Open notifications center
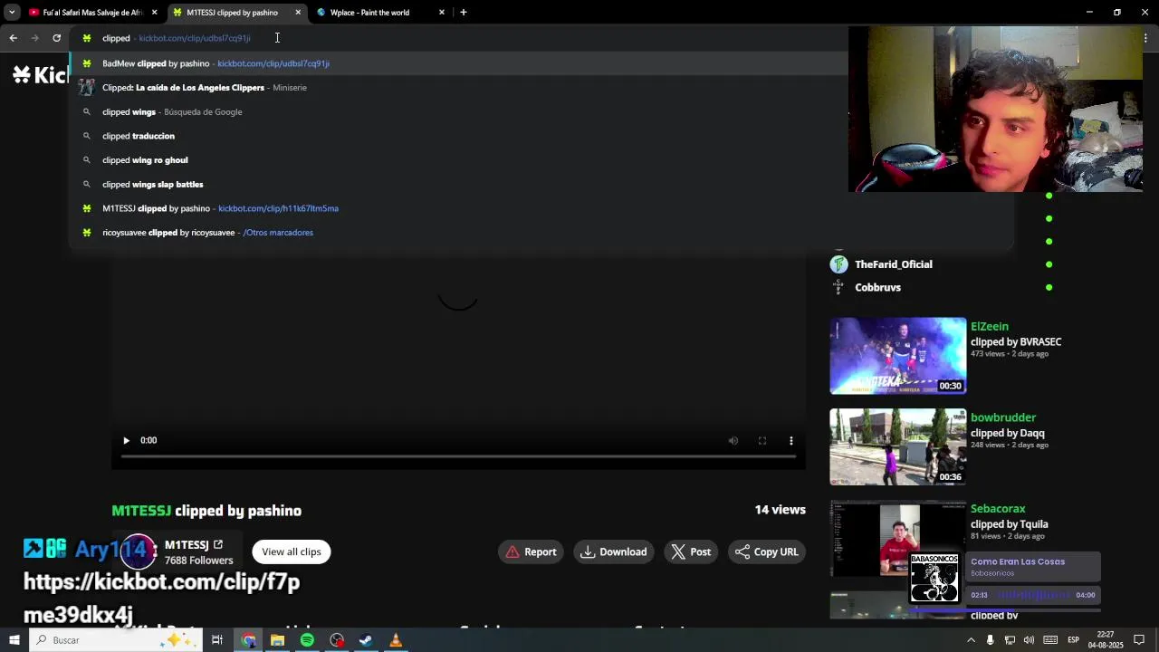Screen dimensions: 1159x652 click(1139, 640)
